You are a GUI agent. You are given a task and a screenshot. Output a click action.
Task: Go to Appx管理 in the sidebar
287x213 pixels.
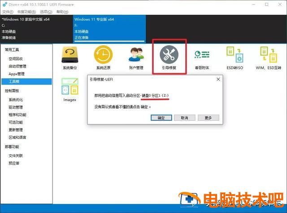tap(17, 74)
